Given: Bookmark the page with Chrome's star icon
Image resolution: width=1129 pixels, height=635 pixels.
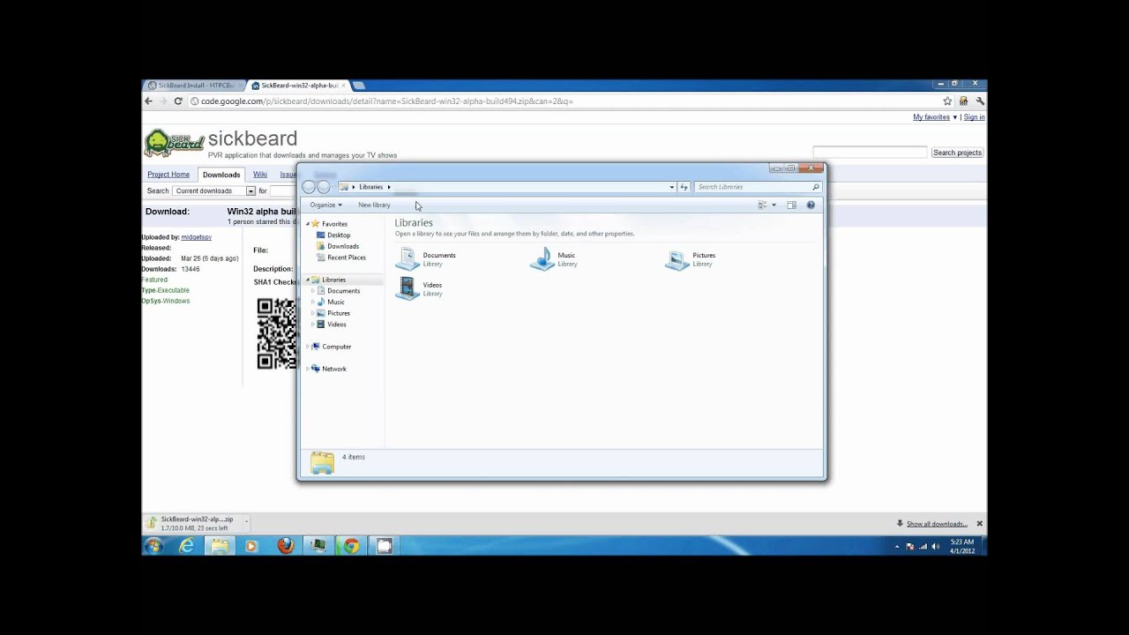Looking at the screenshot, I should (x=947, y=101).
